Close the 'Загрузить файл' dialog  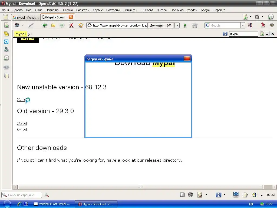click(x=187, y=59)
